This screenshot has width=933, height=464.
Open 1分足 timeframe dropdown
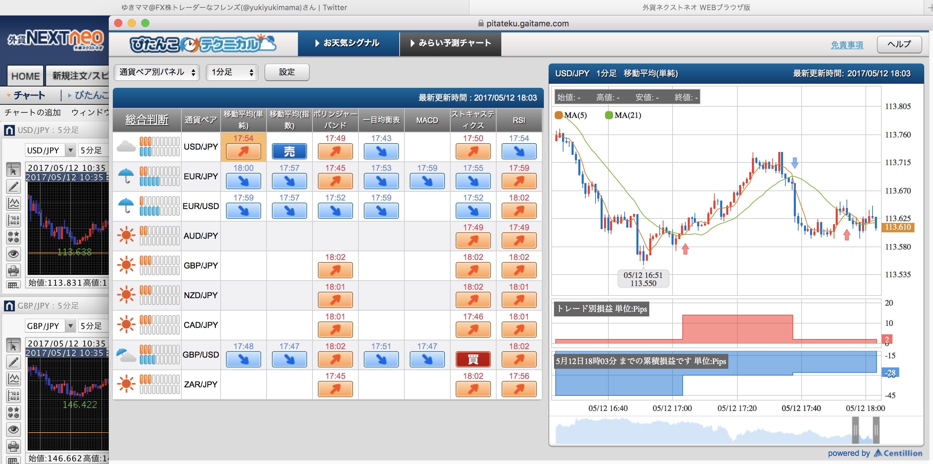pos(232,72)
